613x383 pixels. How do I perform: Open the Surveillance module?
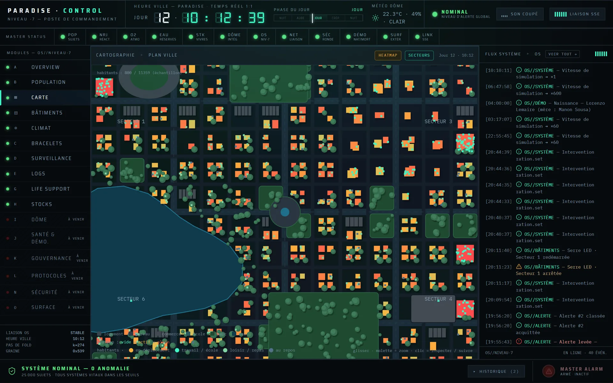click(x=45, y=158)
